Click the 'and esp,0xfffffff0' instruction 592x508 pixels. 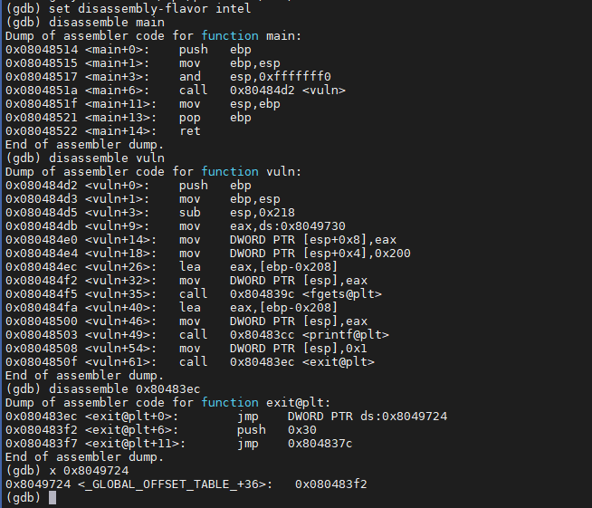(x=255, y=77)
